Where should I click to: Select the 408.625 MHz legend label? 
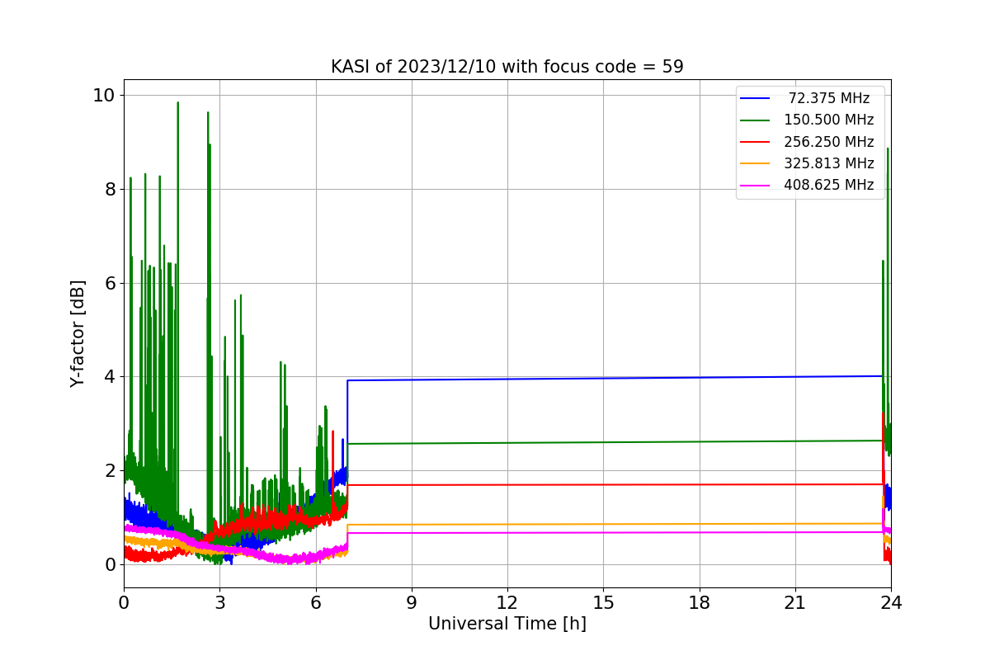[x=829, y=185]
